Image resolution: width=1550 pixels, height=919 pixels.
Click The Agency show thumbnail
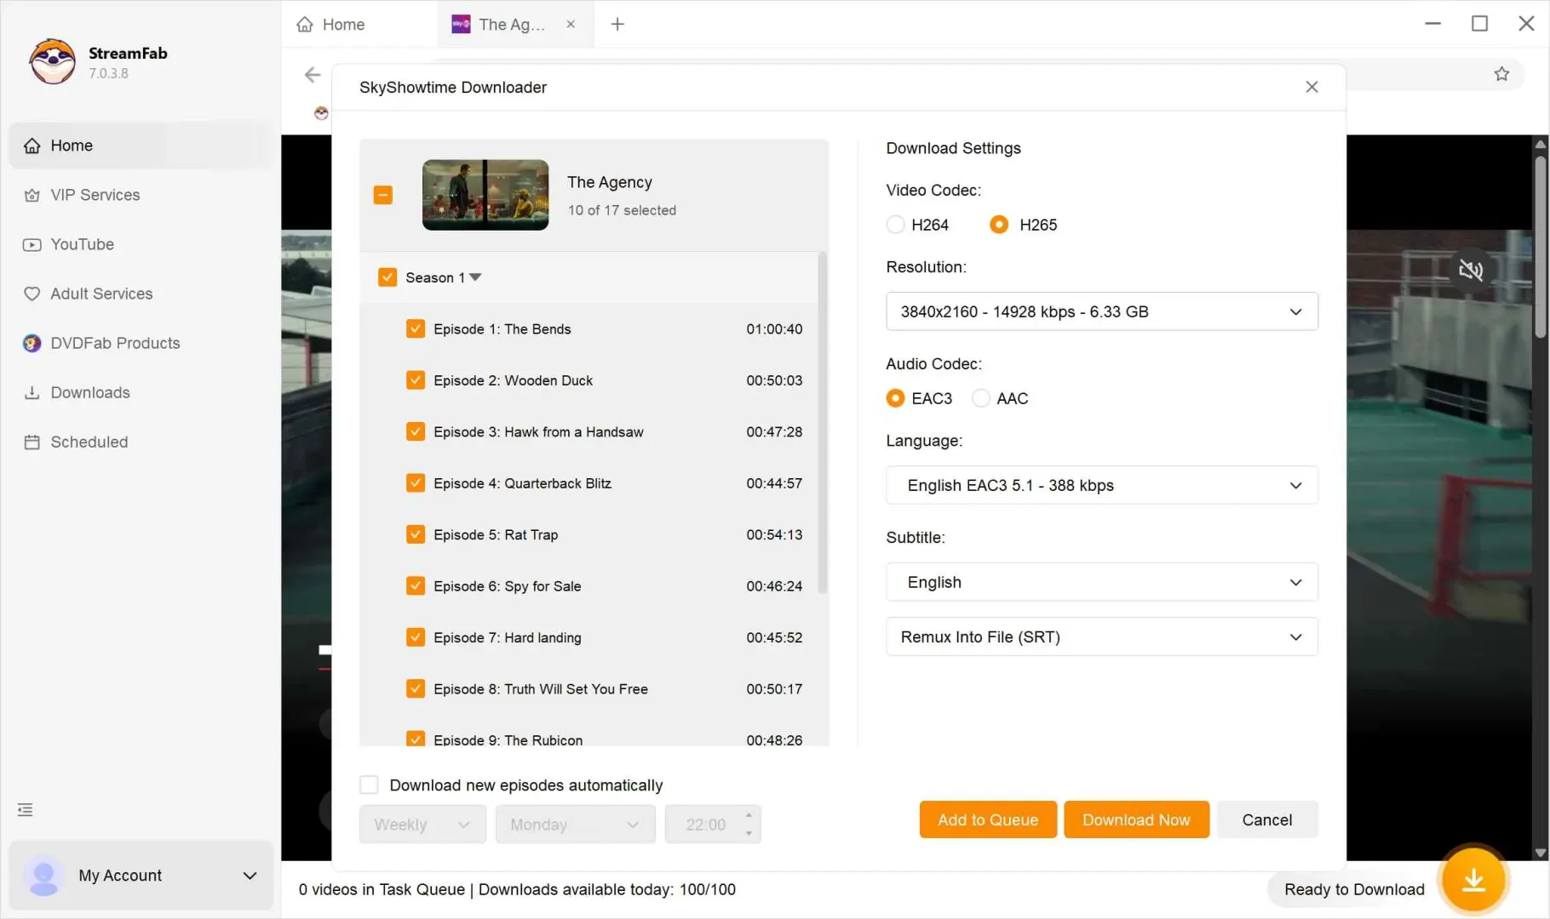(x=485, y=195)
